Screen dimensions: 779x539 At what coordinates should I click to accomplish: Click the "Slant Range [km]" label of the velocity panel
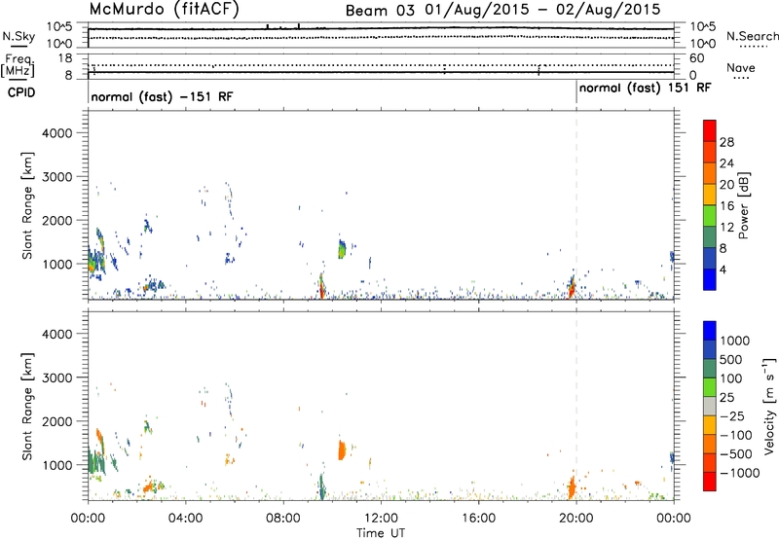[27, 406]
